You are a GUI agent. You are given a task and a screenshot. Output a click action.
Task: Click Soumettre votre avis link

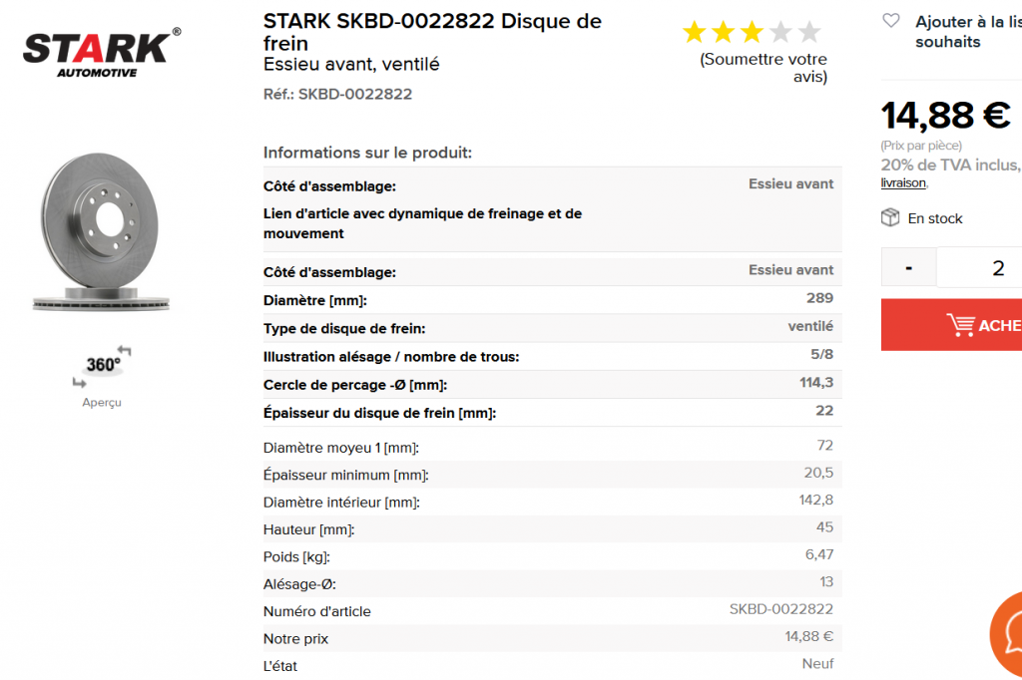click(x=764, y=68)
